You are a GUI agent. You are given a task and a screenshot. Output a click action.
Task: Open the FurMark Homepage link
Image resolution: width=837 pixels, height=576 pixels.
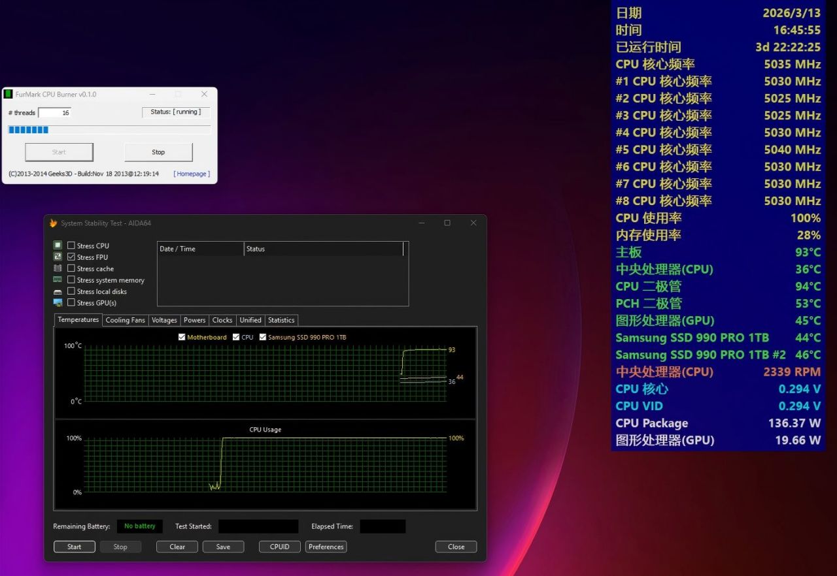point(192,174)
